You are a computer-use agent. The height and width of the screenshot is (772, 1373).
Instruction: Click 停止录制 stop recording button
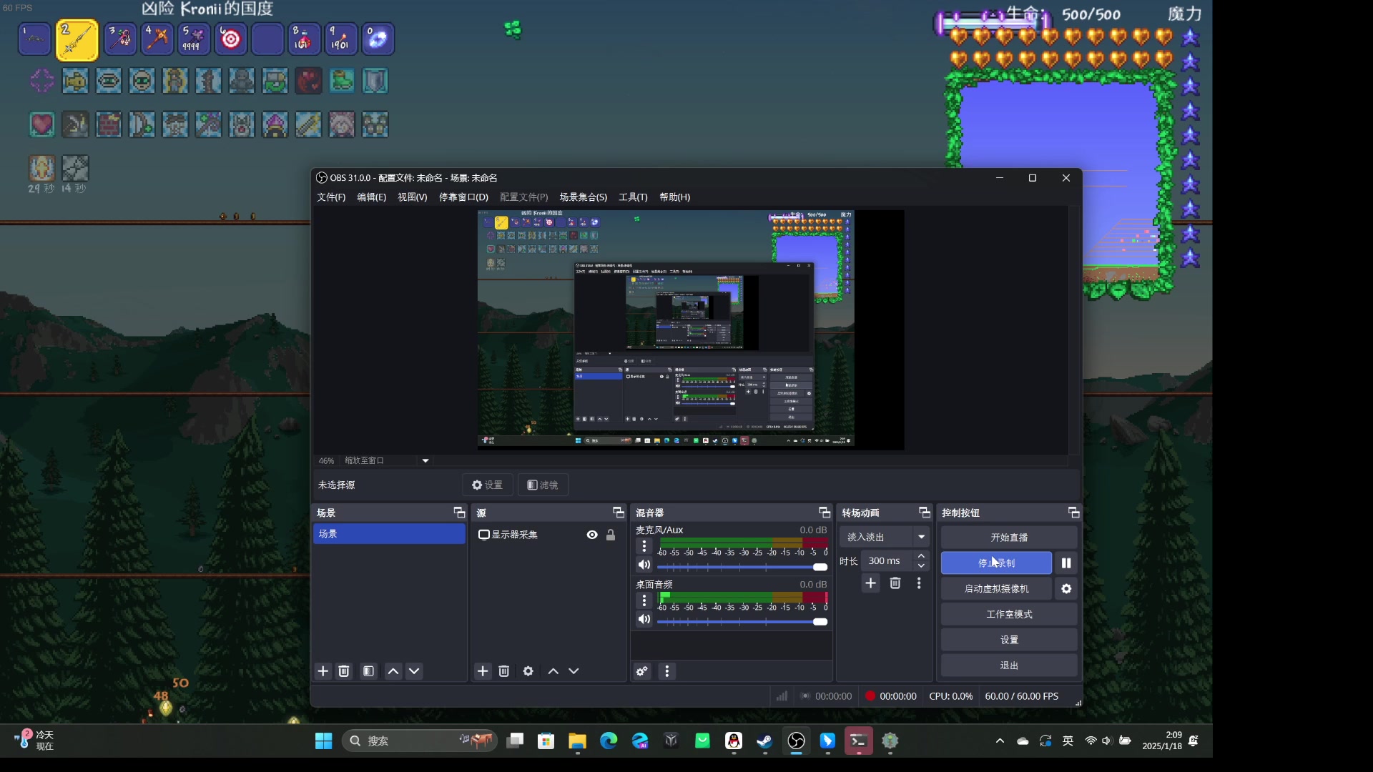tap(996, 563)
